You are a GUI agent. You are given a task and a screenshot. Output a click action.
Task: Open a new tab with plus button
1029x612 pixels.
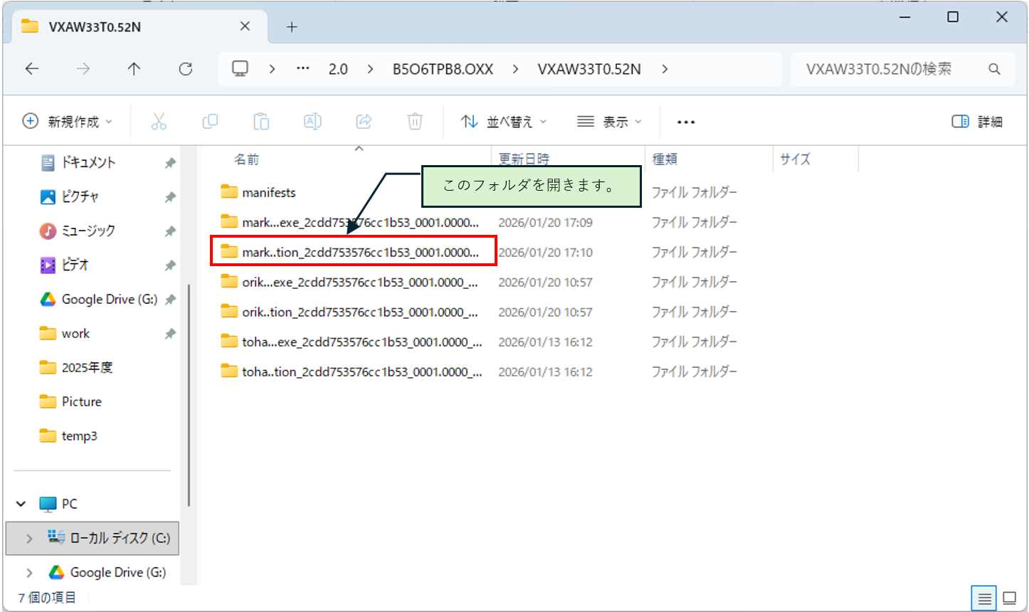coord(292,27)
